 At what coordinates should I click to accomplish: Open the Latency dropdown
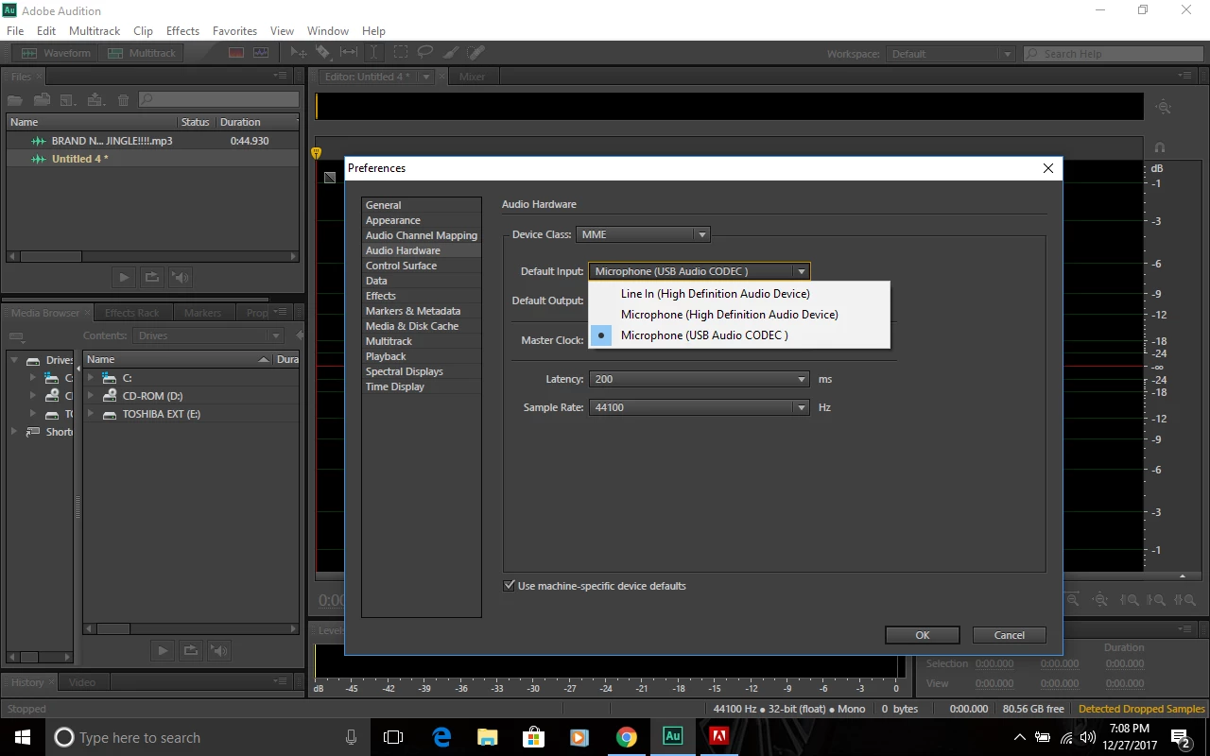pos(700,379)
